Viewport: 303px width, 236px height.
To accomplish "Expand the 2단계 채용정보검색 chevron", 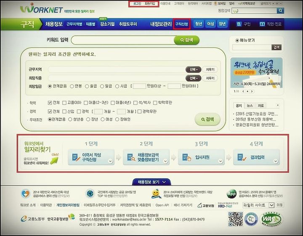I will pyautogui.click(x=165, y=161).
